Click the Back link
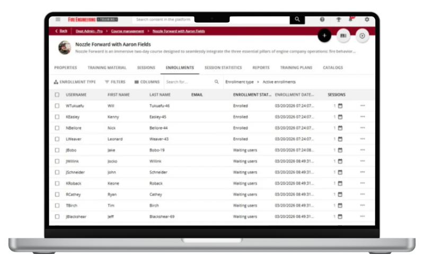This screenshot has height=265, width=424. (x=61, y=31)
